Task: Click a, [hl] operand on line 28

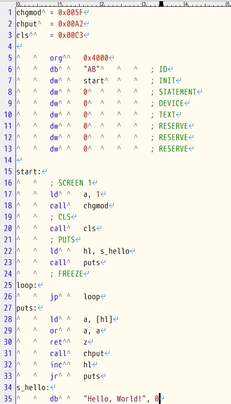Action: pyautogui.click(x=98, y=319)
